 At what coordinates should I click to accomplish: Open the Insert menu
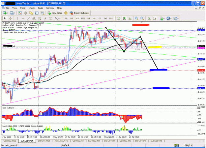coord(23,8)
